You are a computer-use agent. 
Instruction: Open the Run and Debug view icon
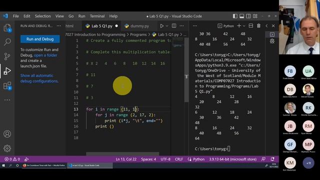click(7, 71)
